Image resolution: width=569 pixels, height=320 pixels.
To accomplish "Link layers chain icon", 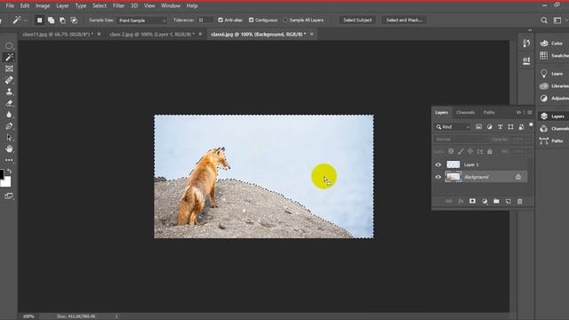I will click(x=449, y=202).
